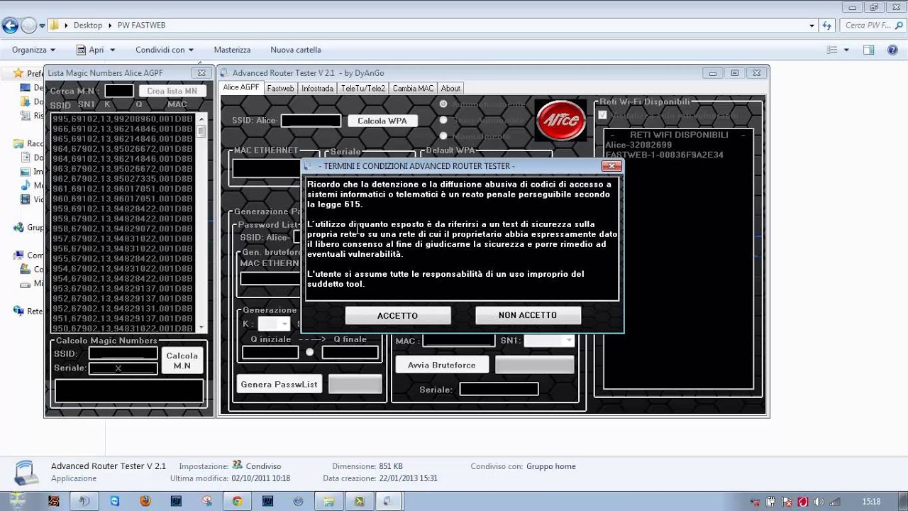
Task: Select the Alice AGPF tab
Action: (241, 87)
